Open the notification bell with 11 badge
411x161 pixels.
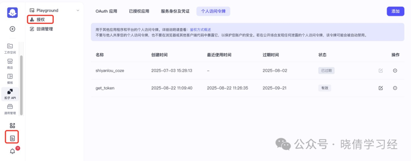point(12,151)
